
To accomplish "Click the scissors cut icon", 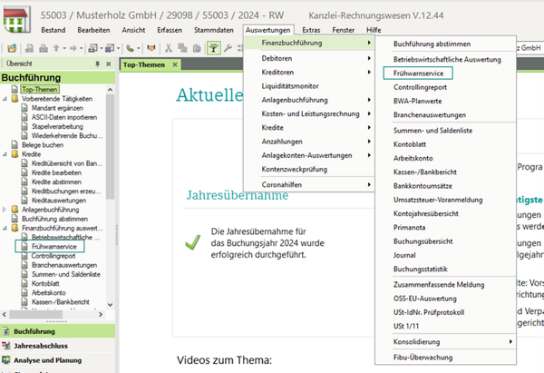I will [169, 48].
